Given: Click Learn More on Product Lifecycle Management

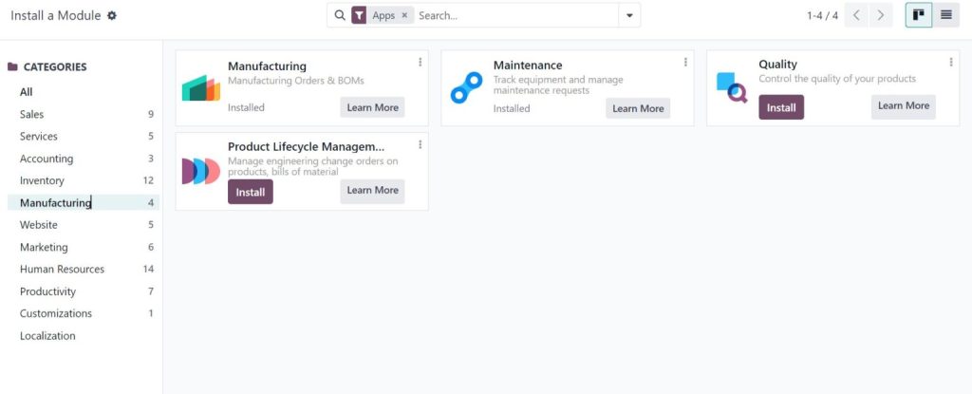Looking at the screenshot, I should [372, 191].
